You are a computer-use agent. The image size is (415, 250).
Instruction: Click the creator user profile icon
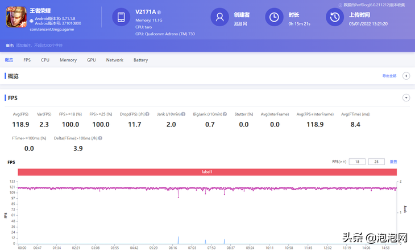[x=219, y=17]
